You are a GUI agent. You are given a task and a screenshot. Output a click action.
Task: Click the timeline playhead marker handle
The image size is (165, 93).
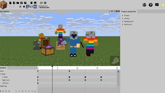pos(52,66)
